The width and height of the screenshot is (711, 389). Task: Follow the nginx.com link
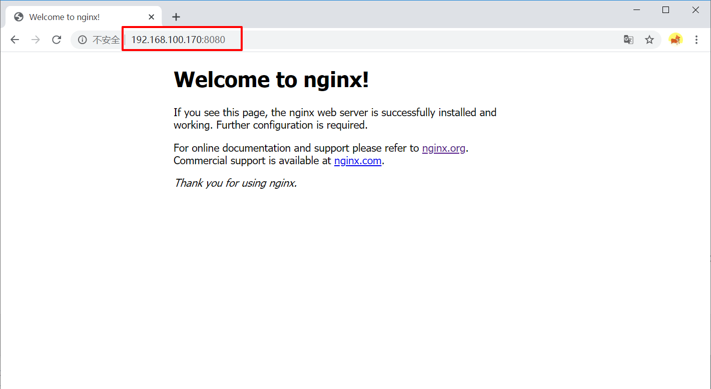(358, 161)
